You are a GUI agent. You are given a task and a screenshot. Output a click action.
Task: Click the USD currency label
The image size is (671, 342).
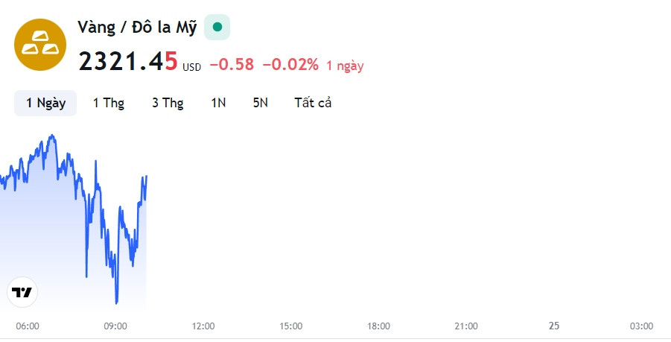(192, 67)
